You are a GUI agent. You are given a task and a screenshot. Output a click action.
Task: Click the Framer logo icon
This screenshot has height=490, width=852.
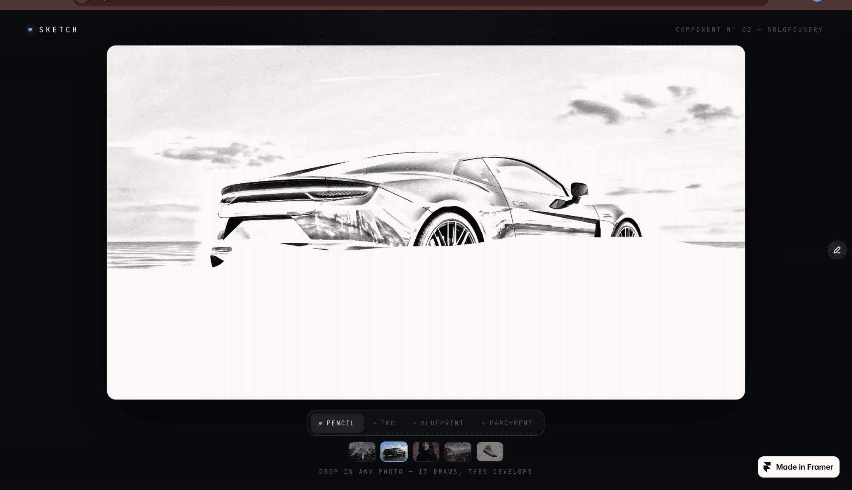(767, 467)
